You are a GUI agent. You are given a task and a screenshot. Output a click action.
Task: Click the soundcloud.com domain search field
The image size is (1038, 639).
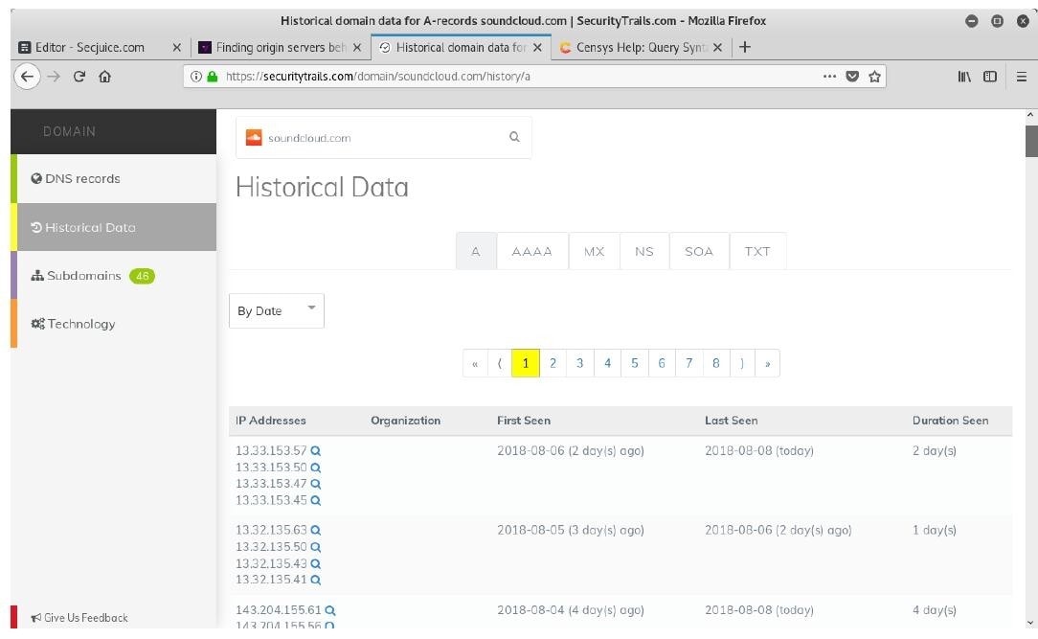click(373, 138)
